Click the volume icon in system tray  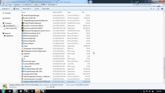pyautogui.click(x=150, y=91)
